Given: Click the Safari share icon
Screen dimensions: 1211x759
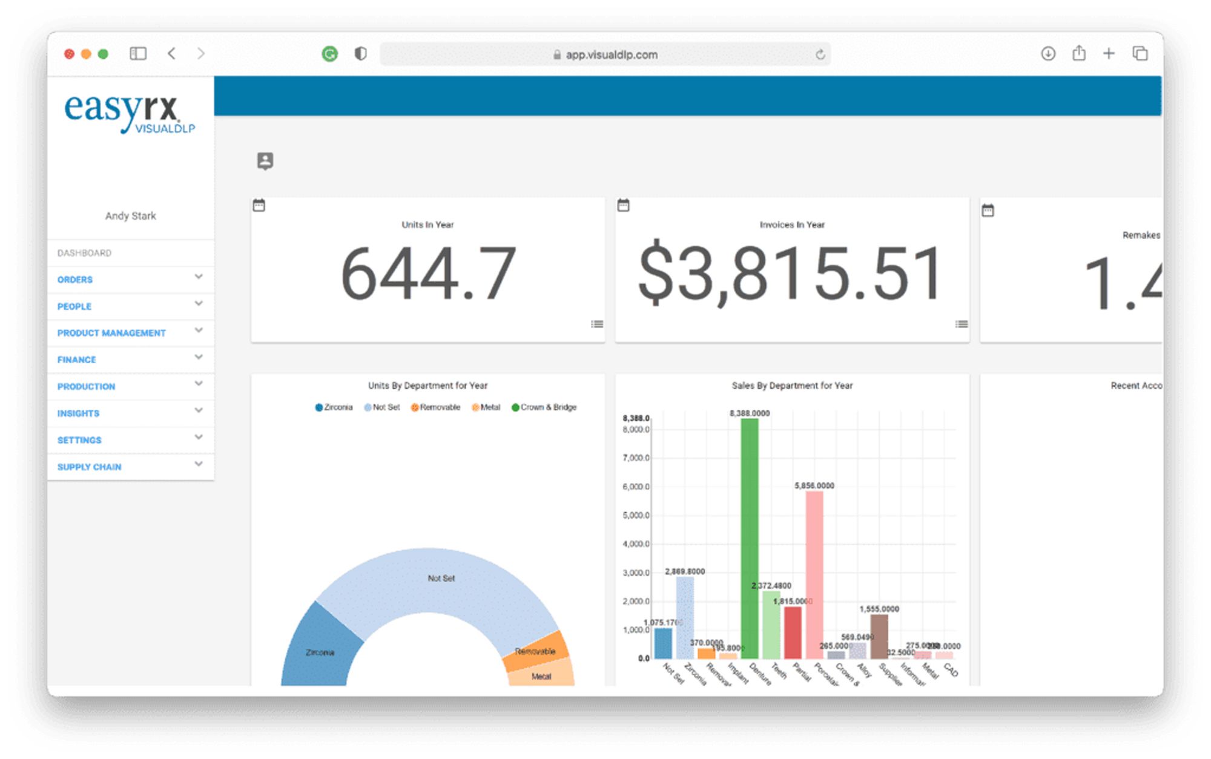Looking at the screenshot, I should pos(1079,54).
